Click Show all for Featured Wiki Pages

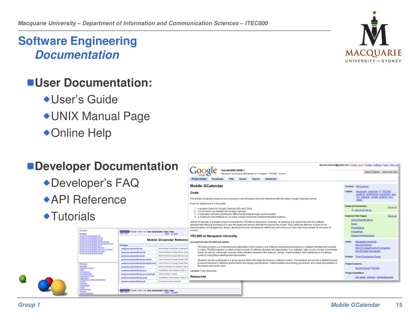[392, 216]
